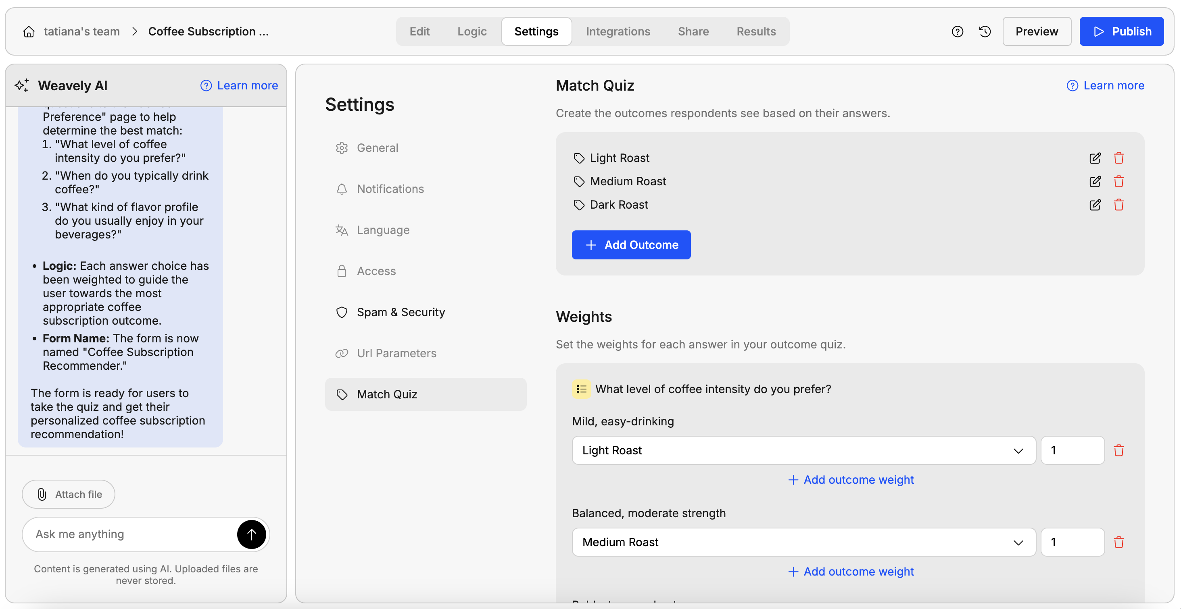1181x609 pixels.
Task: Click the coffee intensity question text
Action: (x=713, y=389)
